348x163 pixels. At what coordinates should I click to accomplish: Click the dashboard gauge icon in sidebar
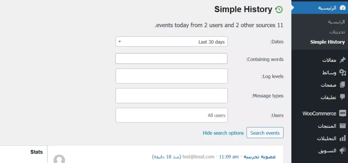342,7
